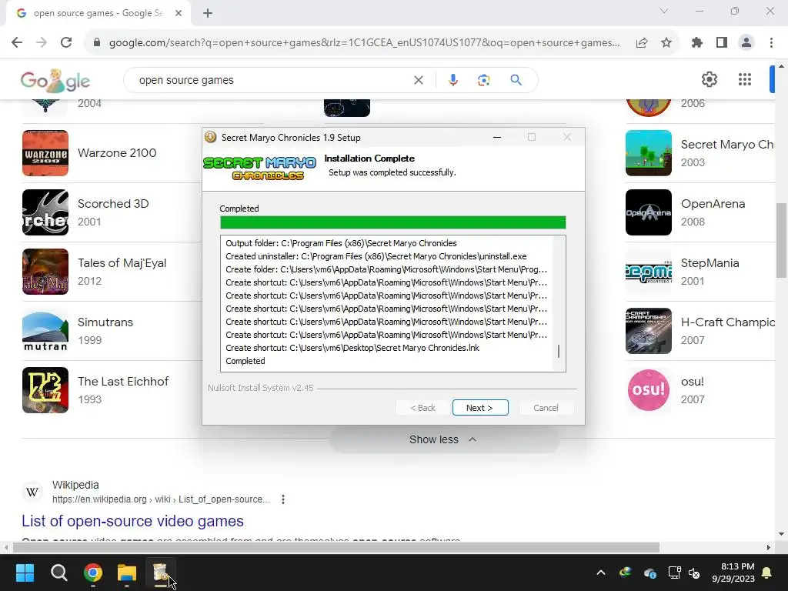This screenshot has height=591, width=788.
Task: Open Wikipedia result three-dot options
Action: 283,499
